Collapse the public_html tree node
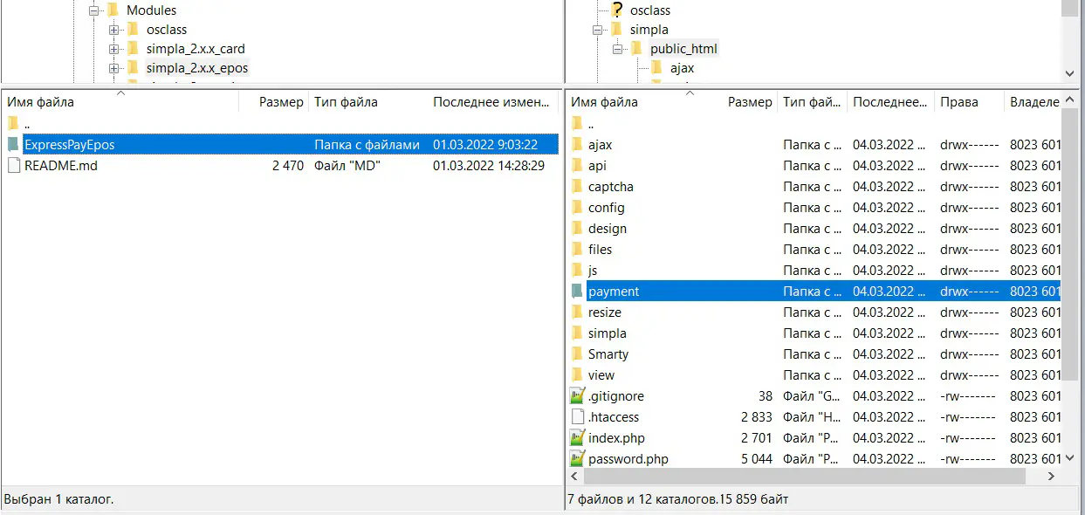1085x515 pixels. [617, 49]
